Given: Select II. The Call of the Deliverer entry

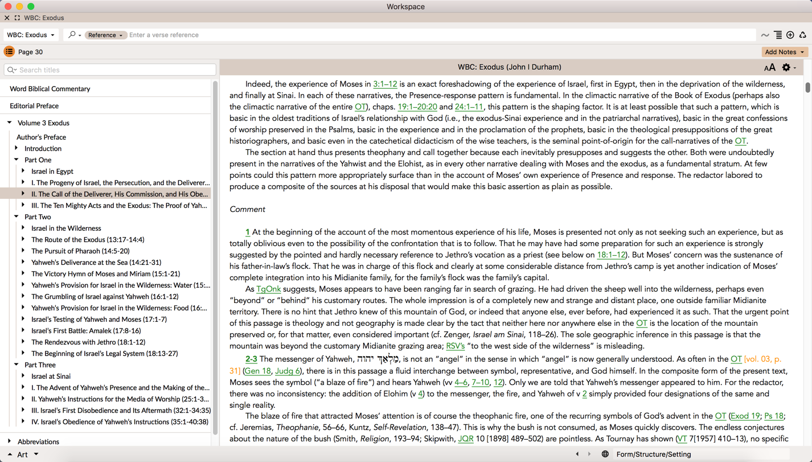Looking at the screenshot, I should click(x=120, y=194).
